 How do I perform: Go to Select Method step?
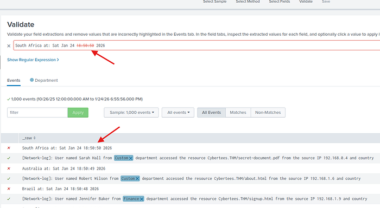tap(248, 2)
